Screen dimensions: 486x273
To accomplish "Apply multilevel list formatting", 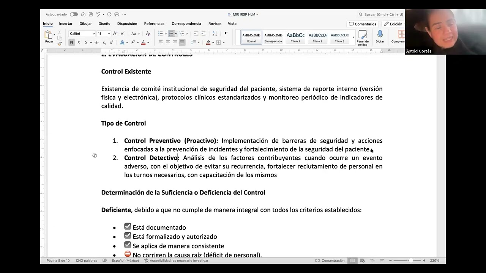I will [182, 34].
